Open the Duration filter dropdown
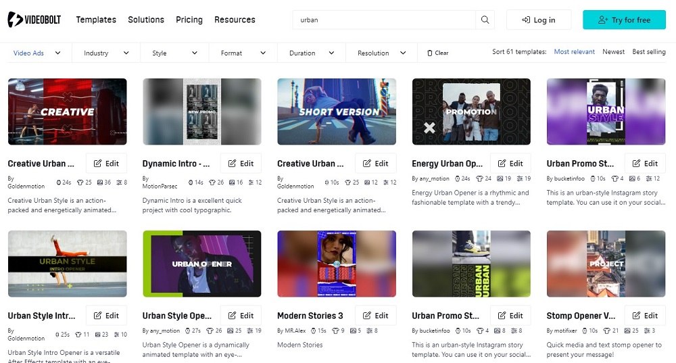Image resolution: width=676 pixels, height=363 pixels. pos(312,53)
